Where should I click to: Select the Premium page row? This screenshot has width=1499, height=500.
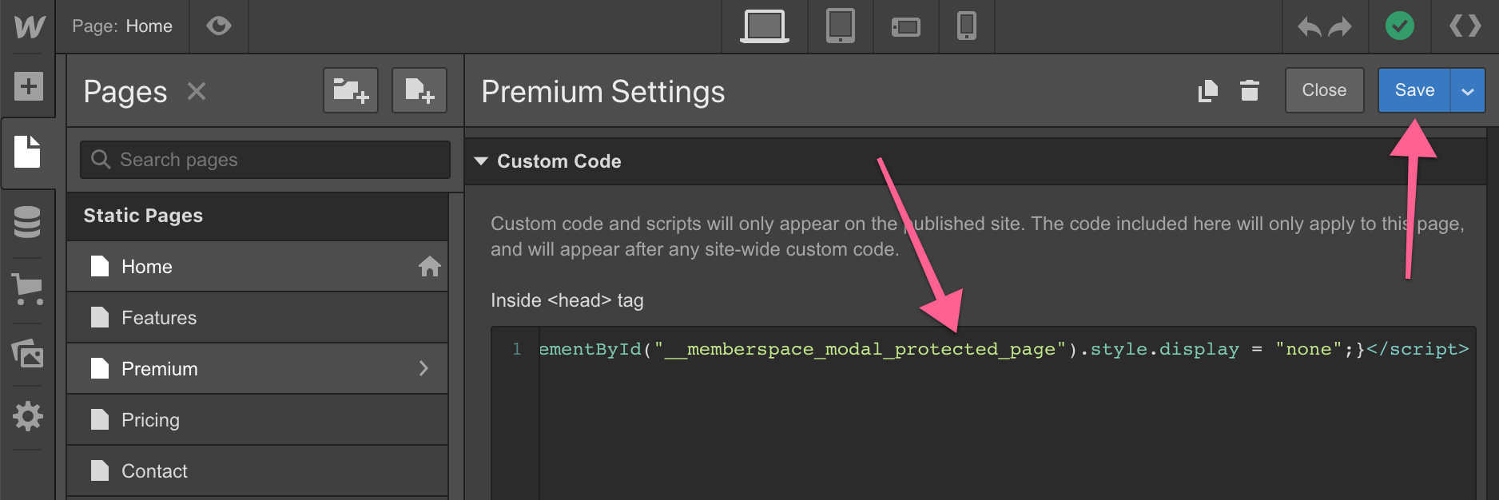pos(257,368)
